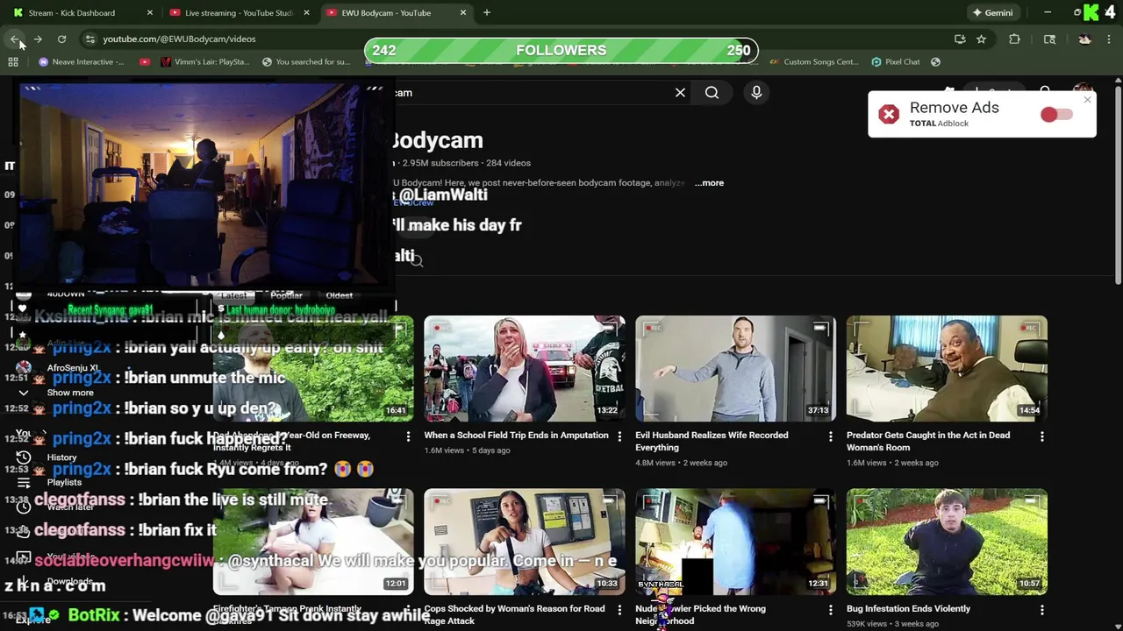The height and width of the screenshot is (631, 1123).
Task: Click the channel search magnifier below header
Action: click(x=417, y=260)
